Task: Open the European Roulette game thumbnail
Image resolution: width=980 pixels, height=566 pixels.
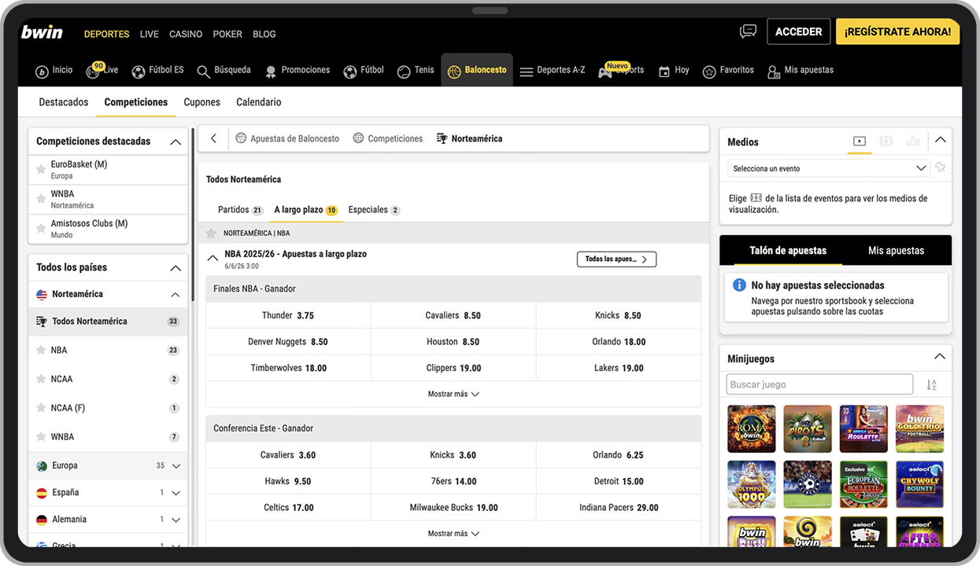Action: pyautogui.click(x=864, y=484)
